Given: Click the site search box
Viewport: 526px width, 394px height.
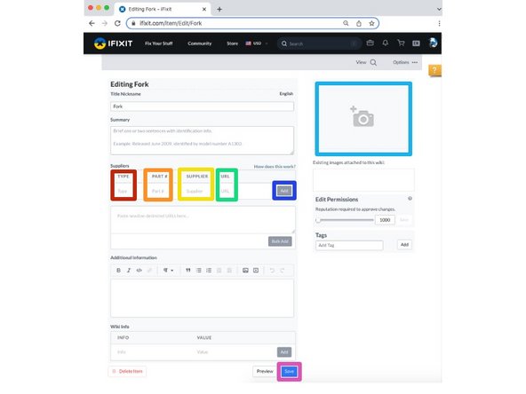Looking at the screenshot, I should (319, 43).
